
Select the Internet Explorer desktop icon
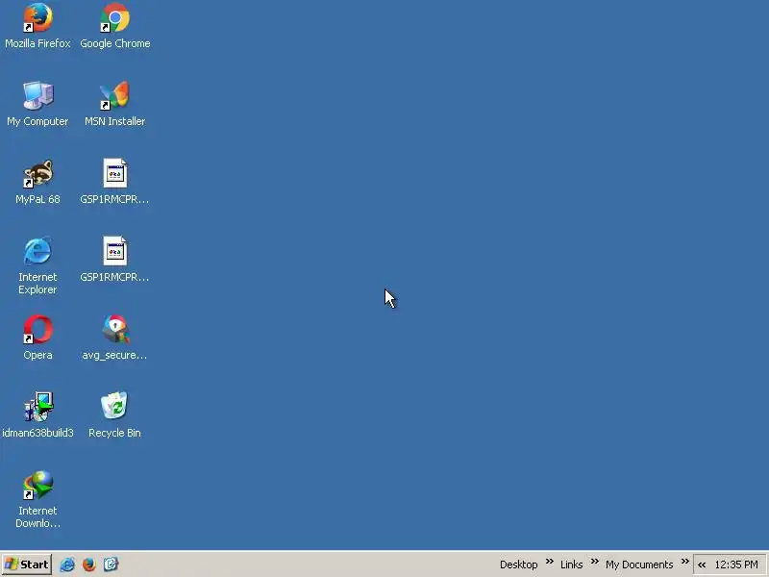coord(37,265)
